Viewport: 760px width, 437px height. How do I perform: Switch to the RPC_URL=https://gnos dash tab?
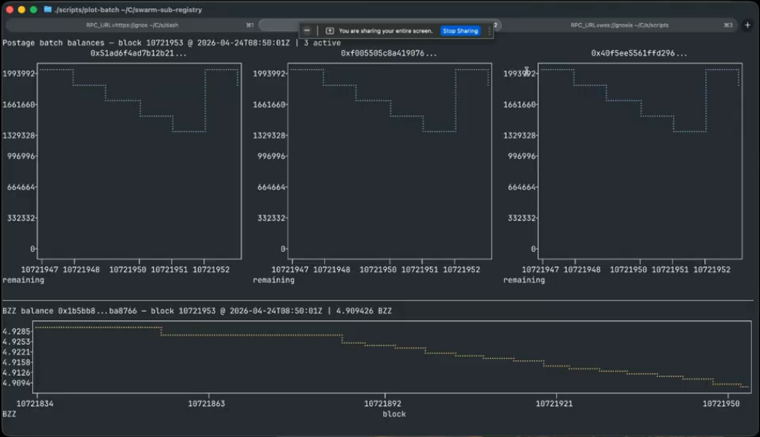click(132, 25)
